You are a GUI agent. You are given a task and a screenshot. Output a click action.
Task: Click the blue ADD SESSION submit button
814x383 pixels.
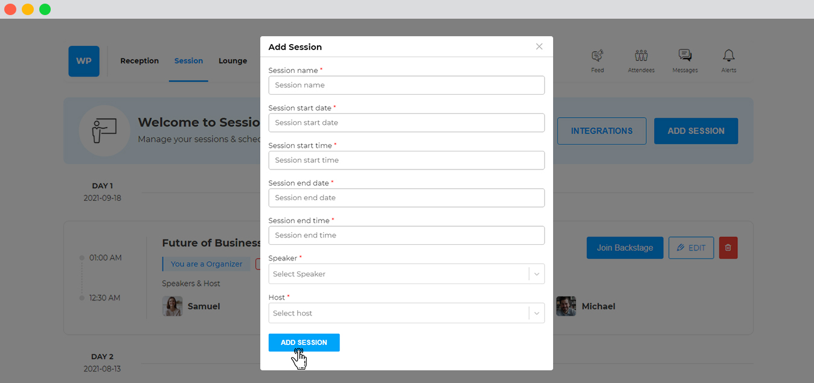[304, 343]
